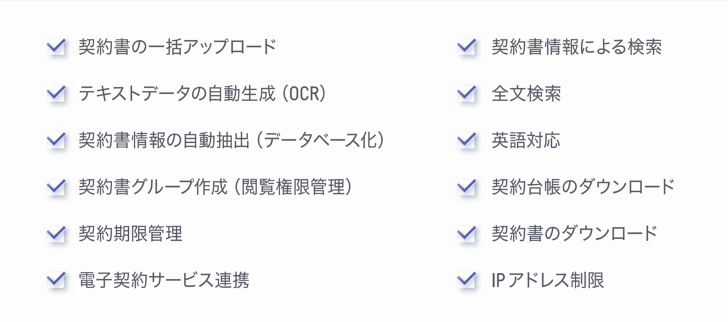
Task: Select the 契約書の一括アップロード text
Action: click(x=178, y=47)
